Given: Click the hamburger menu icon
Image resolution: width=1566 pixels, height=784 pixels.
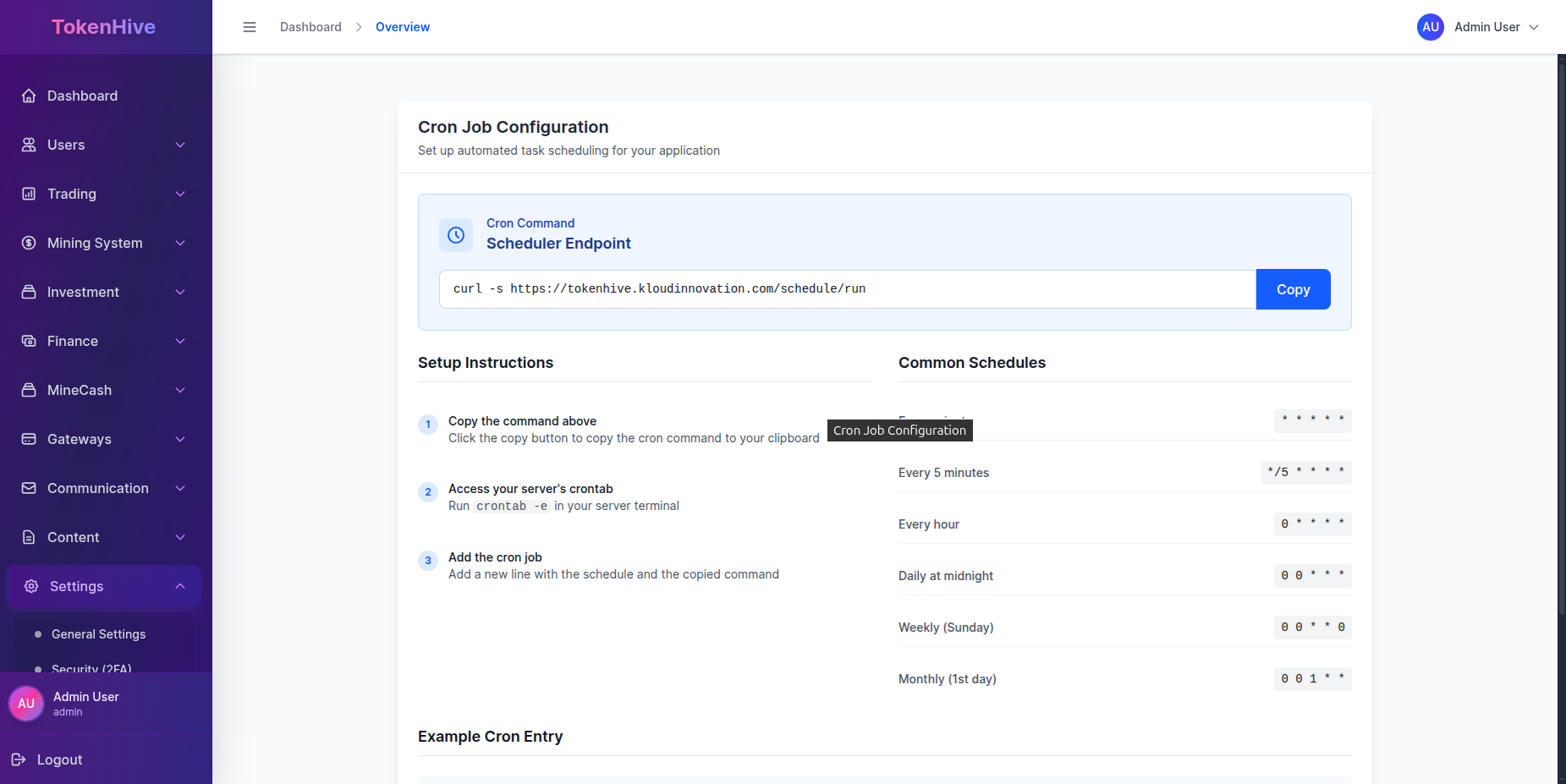Looking at the screenshot, I should coord(250,27).
